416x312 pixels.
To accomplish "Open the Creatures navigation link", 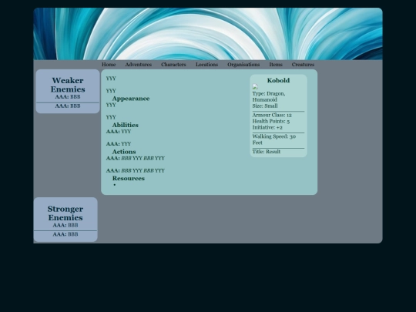I will [x=303, y=65].
